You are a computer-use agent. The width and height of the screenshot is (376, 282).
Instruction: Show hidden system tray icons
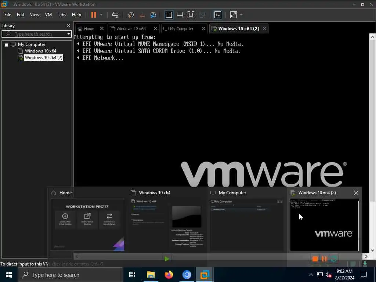pyautogui.click(x=311, y=275)
